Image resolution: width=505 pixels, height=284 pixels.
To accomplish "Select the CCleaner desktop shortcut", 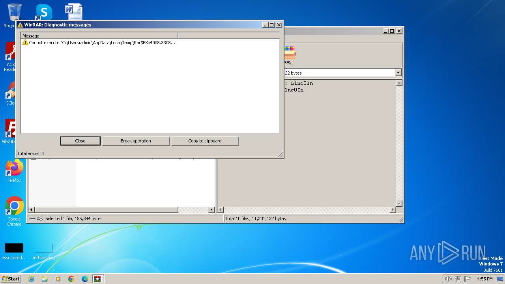I will 11,93.
